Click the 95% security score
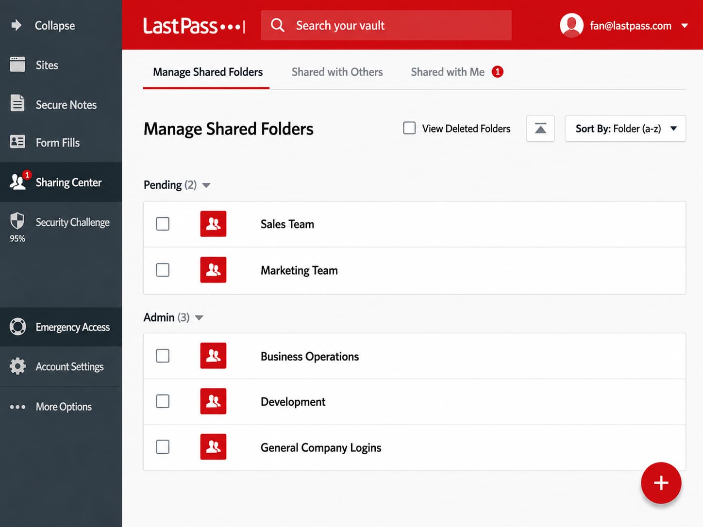Viewport: 703px width, 527px height. coord(17,239)
